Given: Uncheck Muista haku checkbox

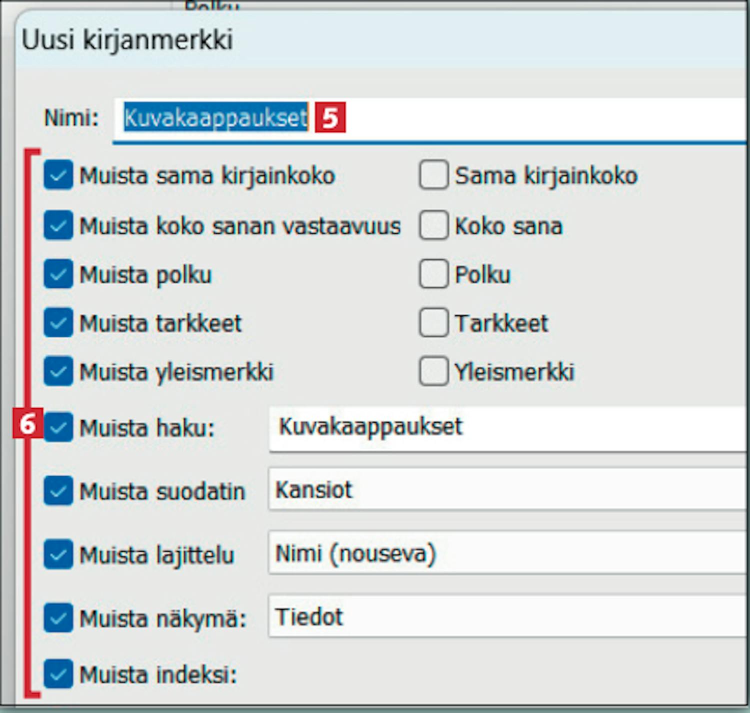Looking at the screenshot, I should click(58, 428).
